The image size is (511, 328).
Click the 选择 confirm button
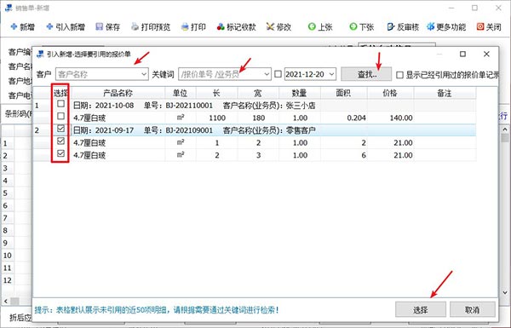click(x=421, y=309)
